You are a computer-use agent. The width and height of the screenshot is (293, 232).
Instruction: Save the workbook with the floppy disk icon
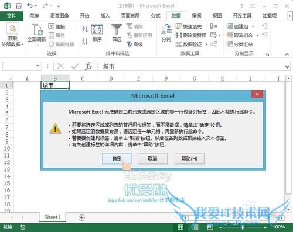pyautogui.click(x=19, y=6)
